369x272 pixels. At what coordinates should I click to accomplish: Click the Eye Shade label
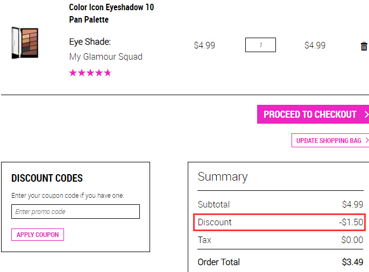[x=90, y=42]
